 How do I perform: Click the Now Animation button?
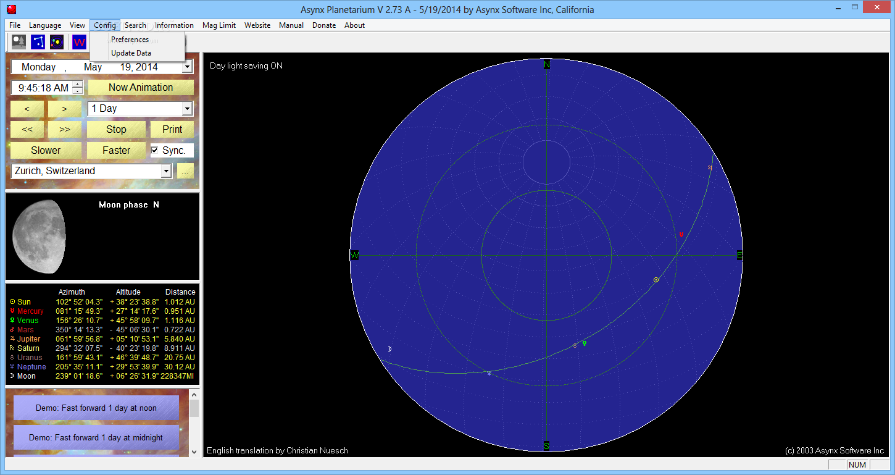(141, 88)
